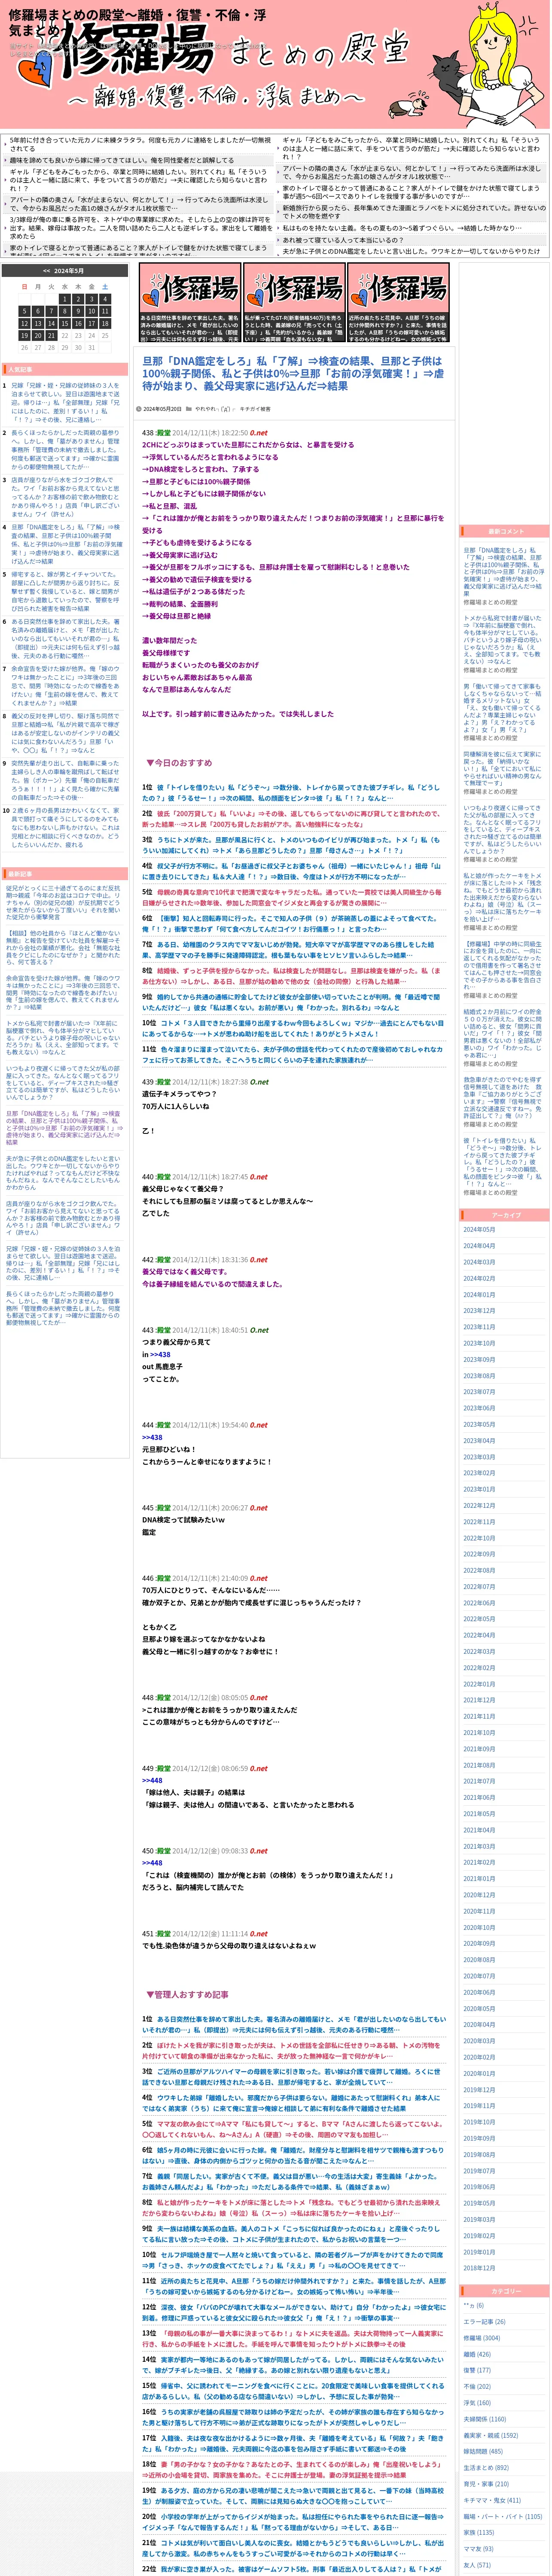Open 今日のおすすめ item ranked 11位
Screen dimensions: 552x2576
[x=292, y=1054]
